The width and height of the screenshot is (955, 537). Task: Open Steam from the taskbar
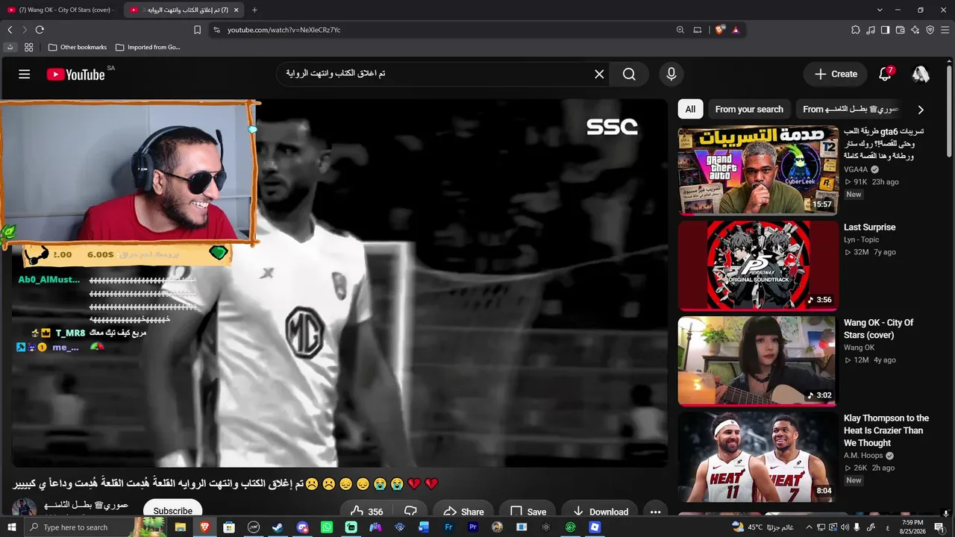pos(278,527)
